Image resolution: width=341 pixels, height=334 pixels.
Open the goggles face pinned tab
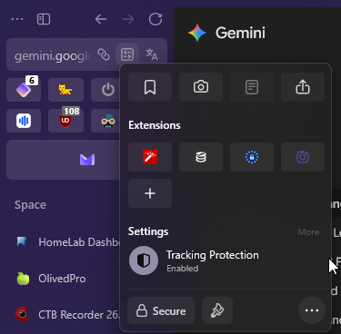[107, 121]
